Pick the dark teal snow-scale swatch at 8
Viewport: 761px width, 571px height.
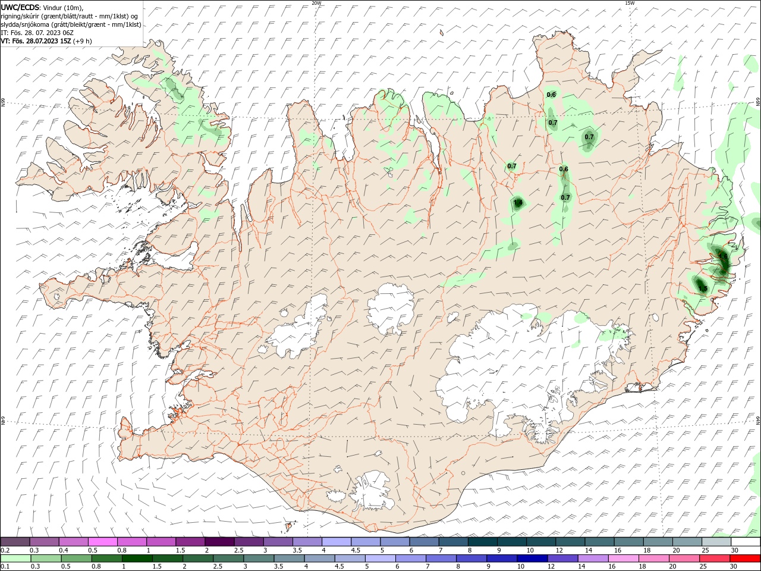(483, 542)
